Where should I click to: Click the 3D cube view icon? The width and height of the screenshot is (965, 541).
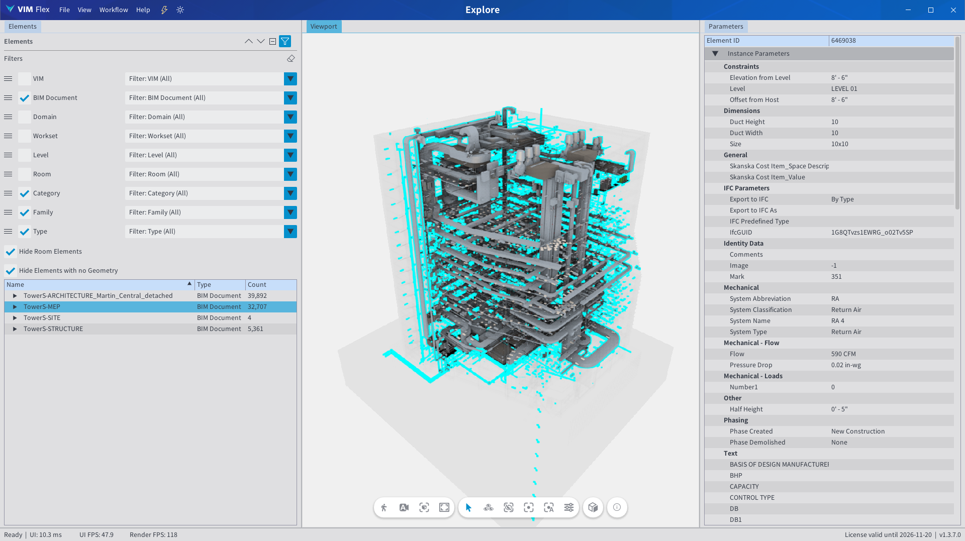point(593,507)
